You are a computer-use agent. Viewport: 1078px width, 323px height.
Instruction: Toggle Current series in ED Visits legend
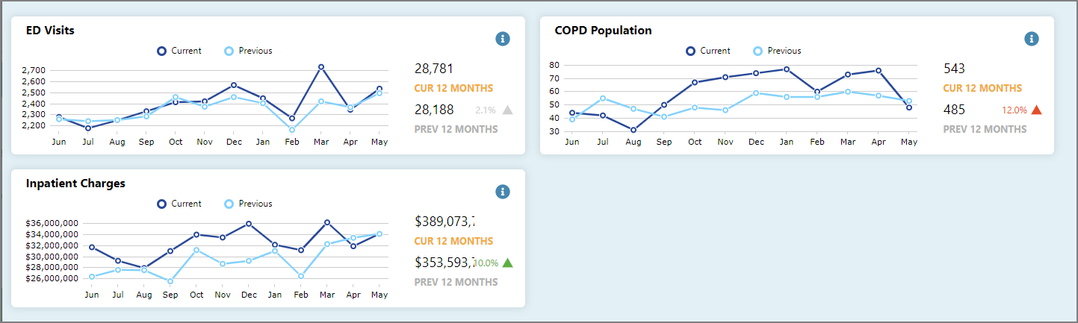(x=179, y=51)
